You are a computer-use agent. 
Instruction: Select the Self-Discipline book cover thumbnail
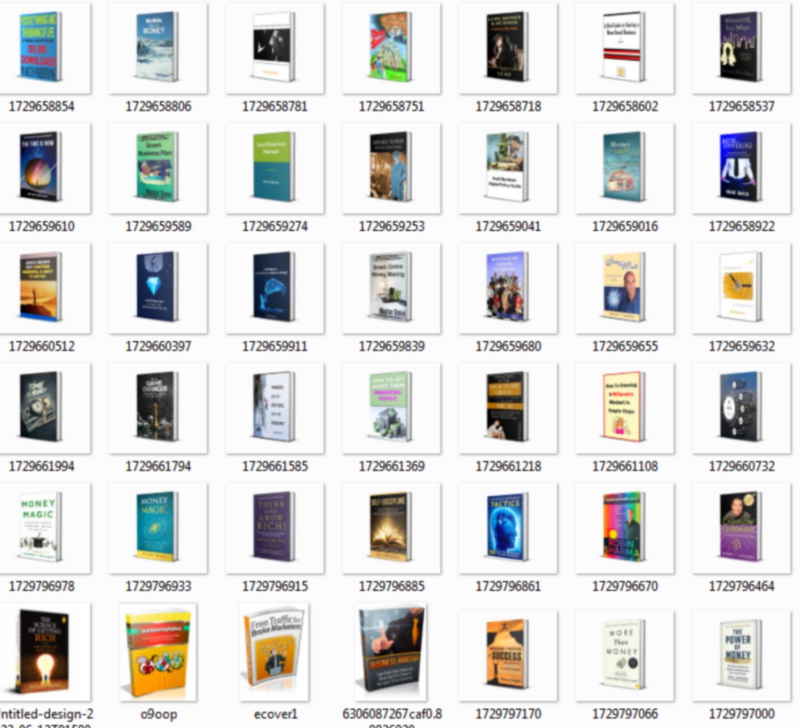click(391, 528)
